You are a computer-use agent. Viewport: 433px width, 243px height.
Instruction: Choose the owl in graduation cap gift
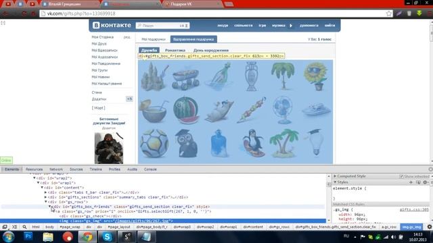(186, 143)
